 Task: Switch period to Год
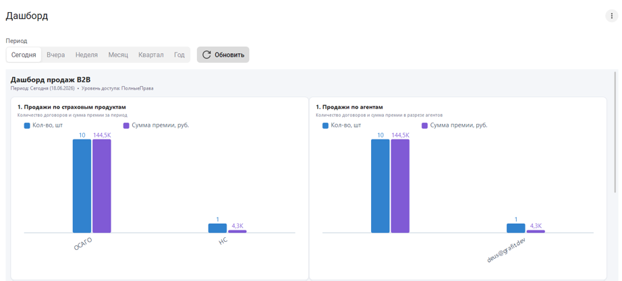point(179,55)
